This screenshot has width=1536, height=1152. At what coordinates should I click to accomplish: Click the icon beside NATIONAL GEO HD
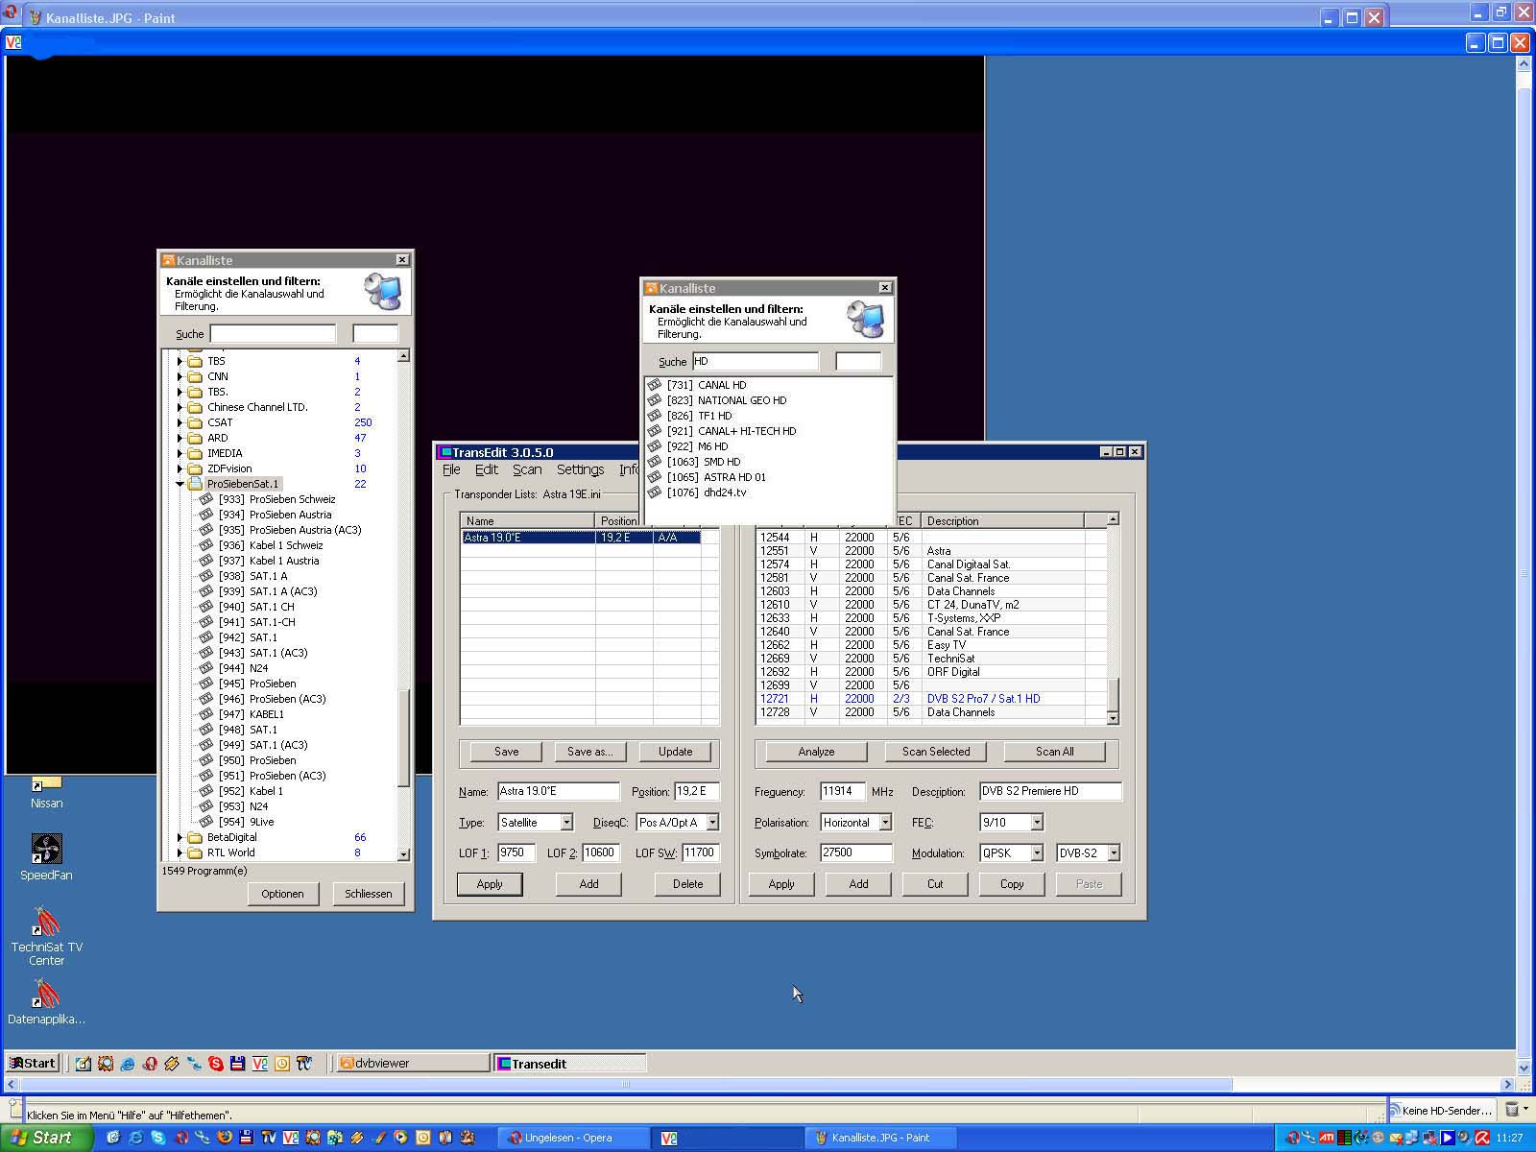pyautogui.click(x=655, y=400)
